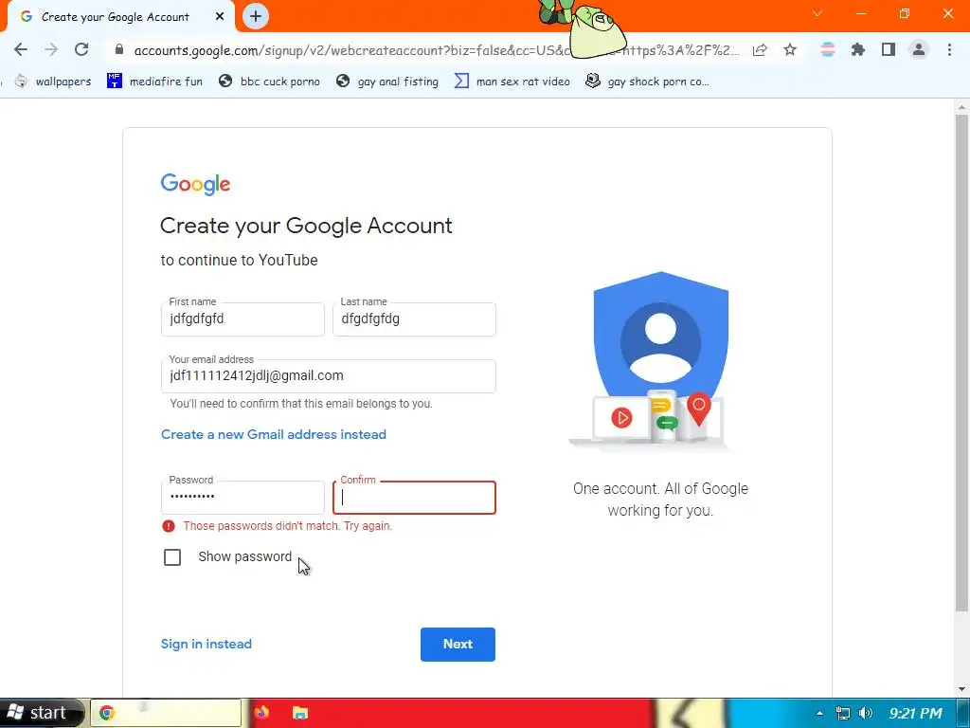The height and width of the screenshot is (728, 970).
Task: Open the wallpapers bookmark
Action: point(53,82)
